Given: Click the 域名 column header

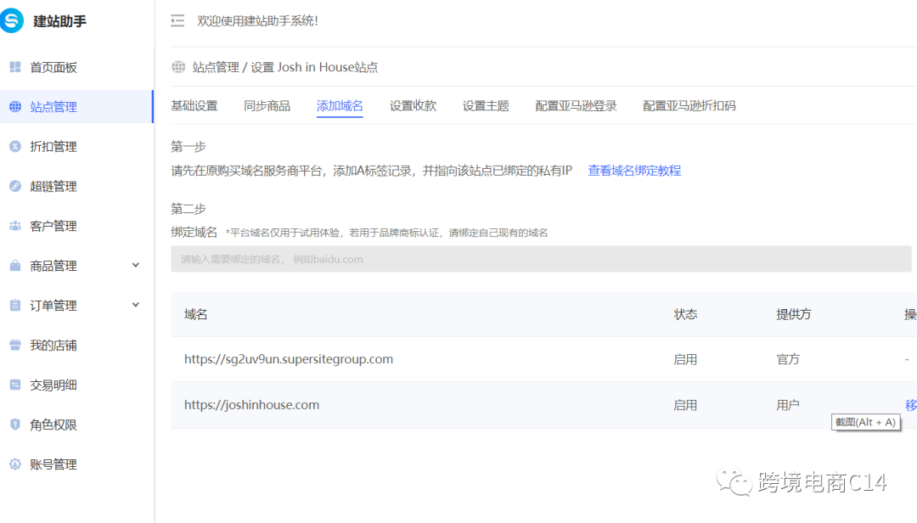Looking at the screenshot, I should 196,315.
